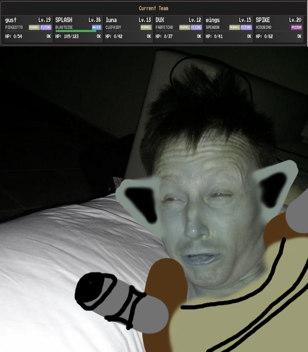308x352 pixels.
Task: Click the species name SPEAROW
Action: (x=213, y=27)
